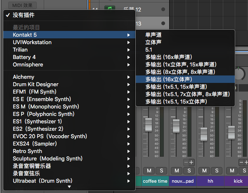This screenshot has height=193, width=248.
Task: Choose 单声道 output format
Action: (185, 35)
